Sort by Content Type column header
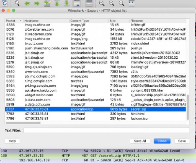The height and width of the screenshot is (163, 196). coord(88,21)
